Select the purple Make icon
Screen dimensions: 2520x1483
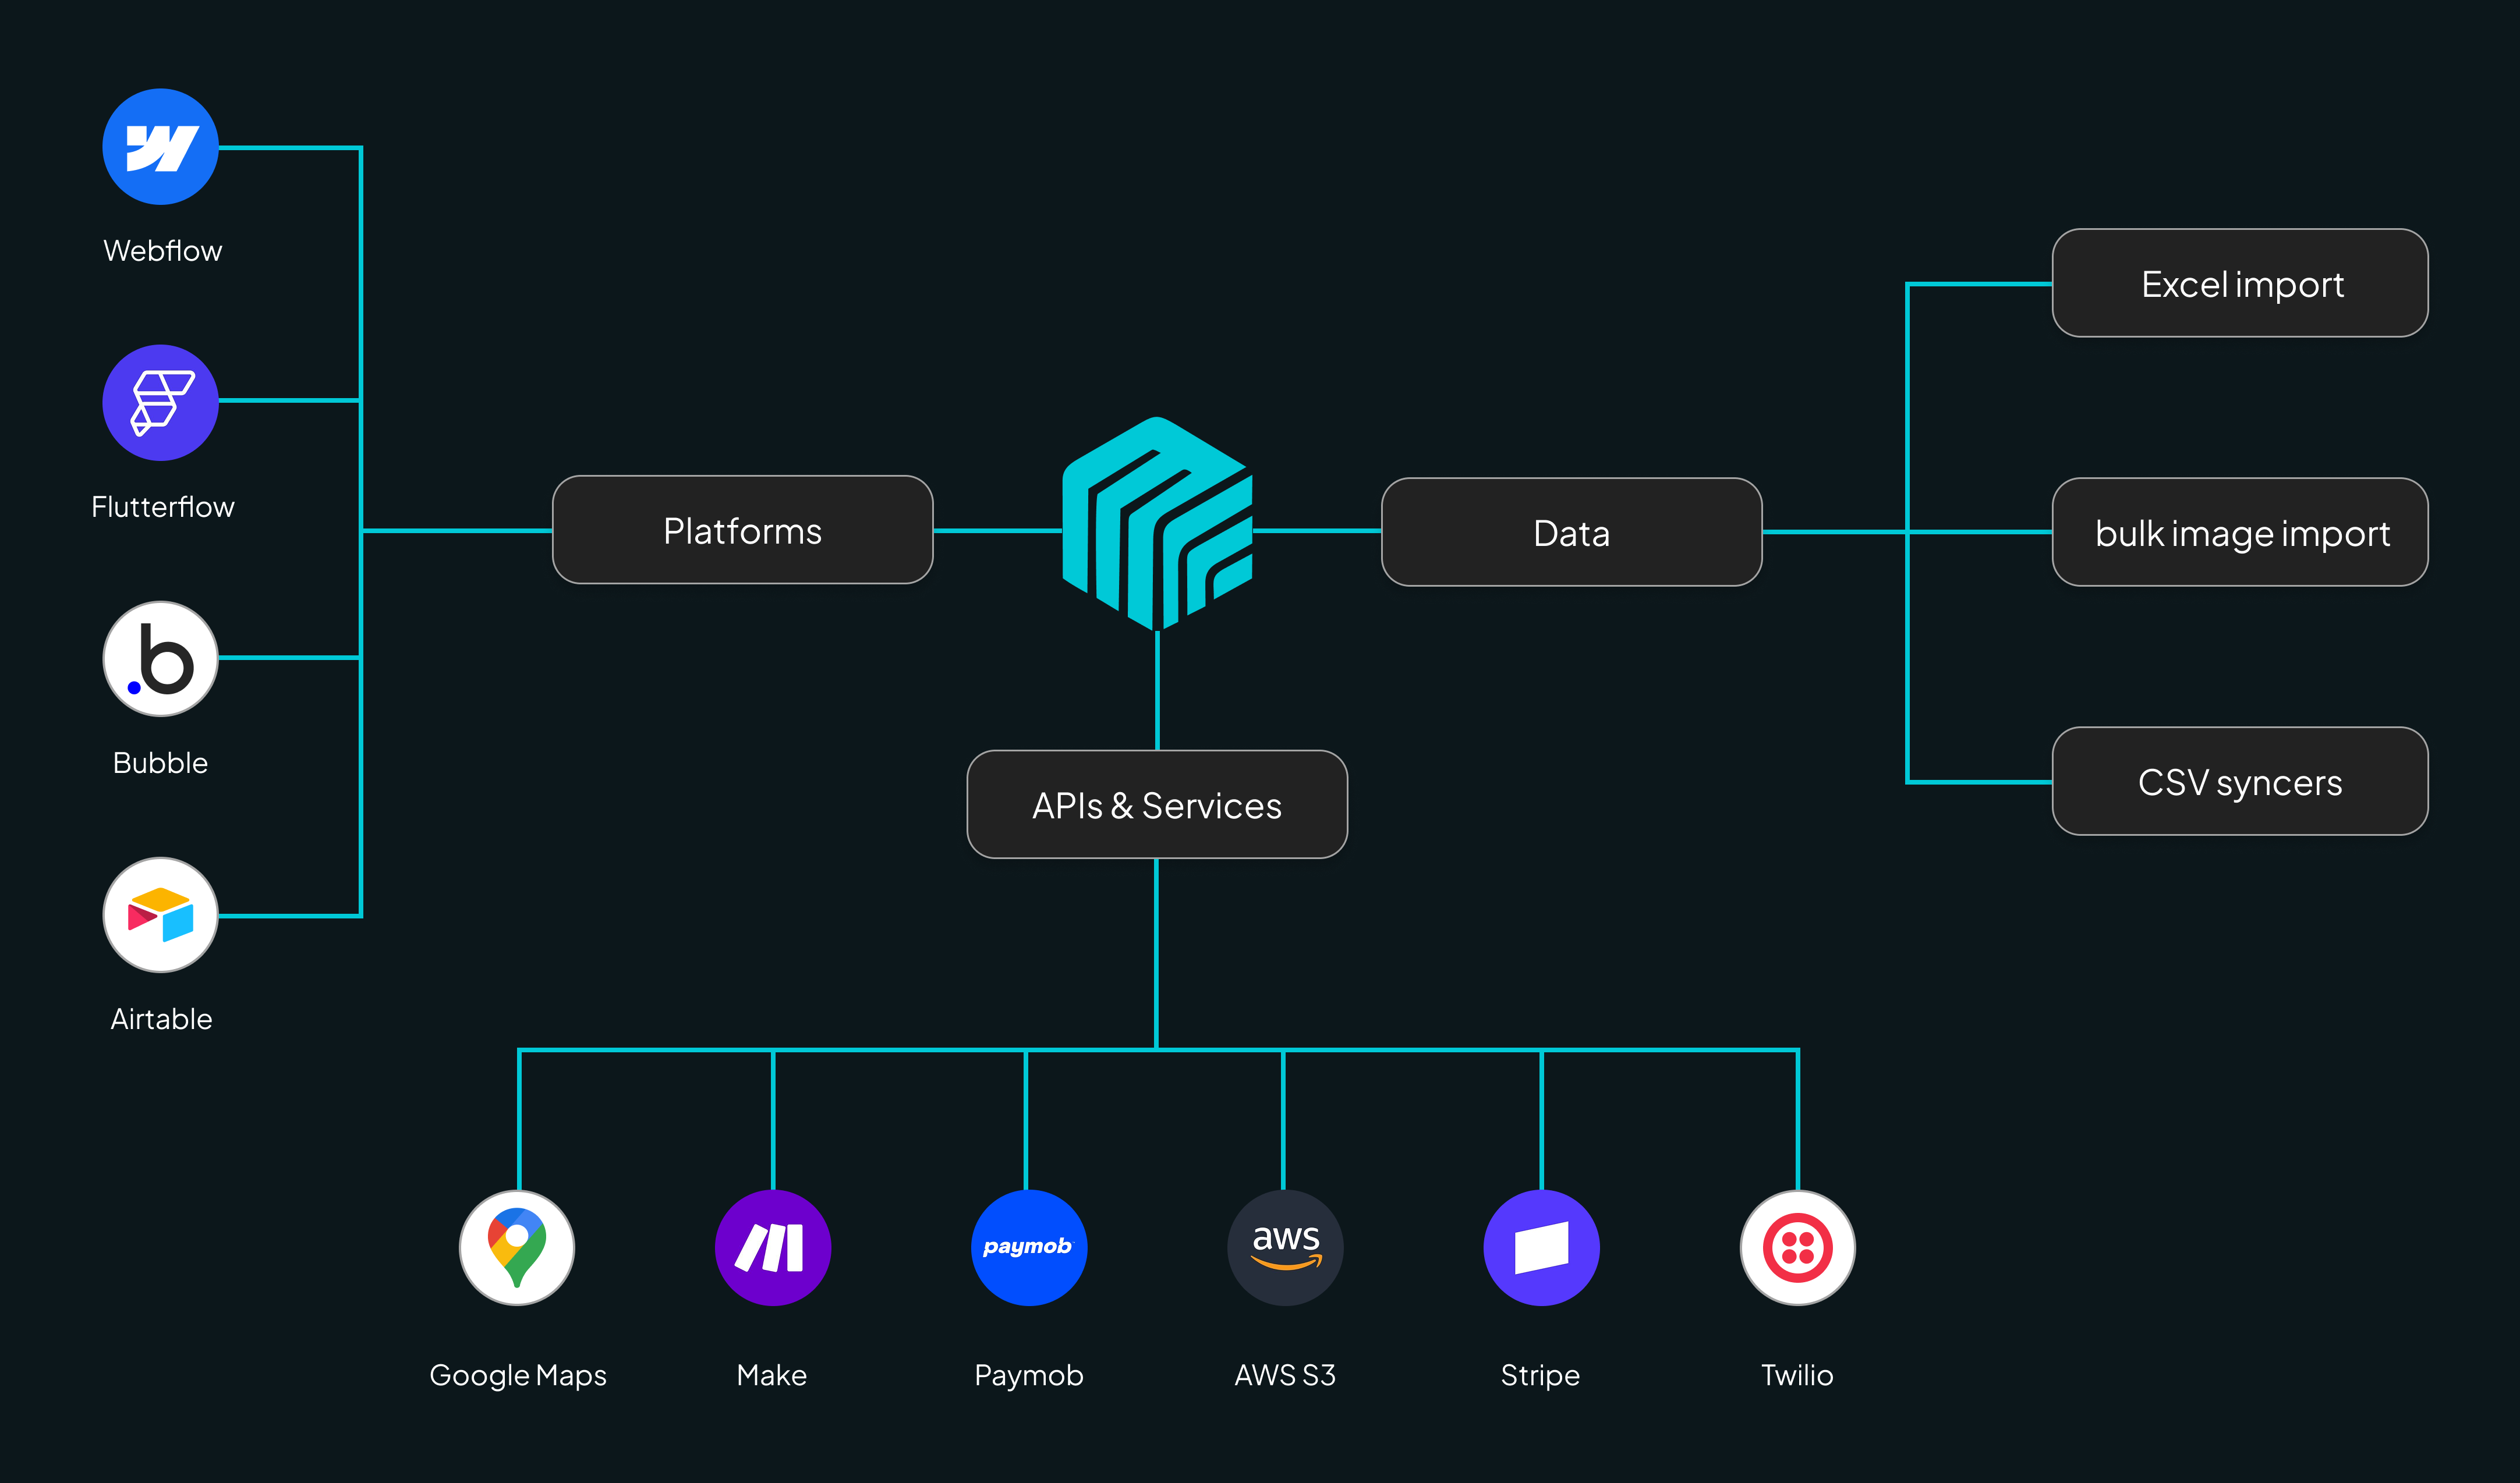click(x=772, y=1247)
